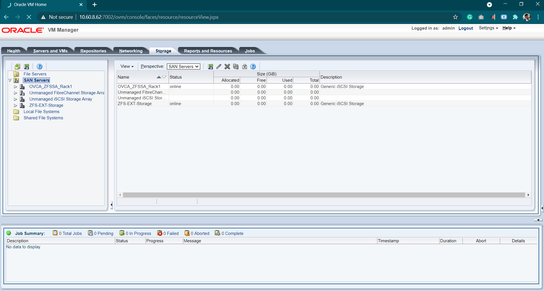Expand the Unmanaged iSCSI Storage Array node
The image size is (544, 291).
tap(16, 99)
